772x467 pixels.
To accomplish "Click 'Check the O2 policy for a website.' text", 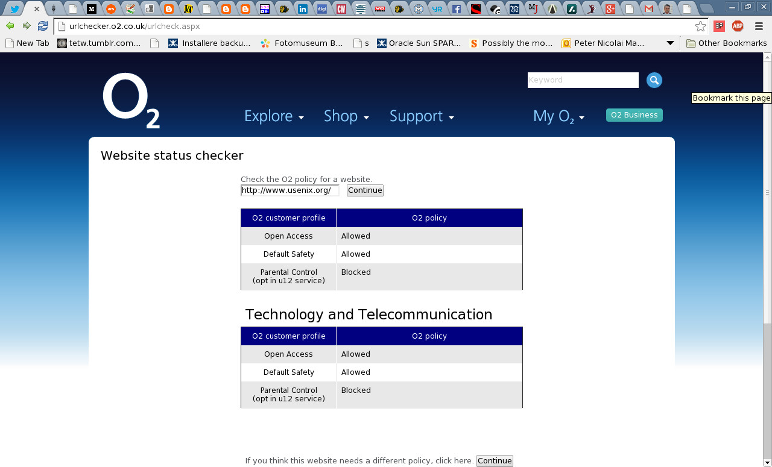I will point(306,179).
